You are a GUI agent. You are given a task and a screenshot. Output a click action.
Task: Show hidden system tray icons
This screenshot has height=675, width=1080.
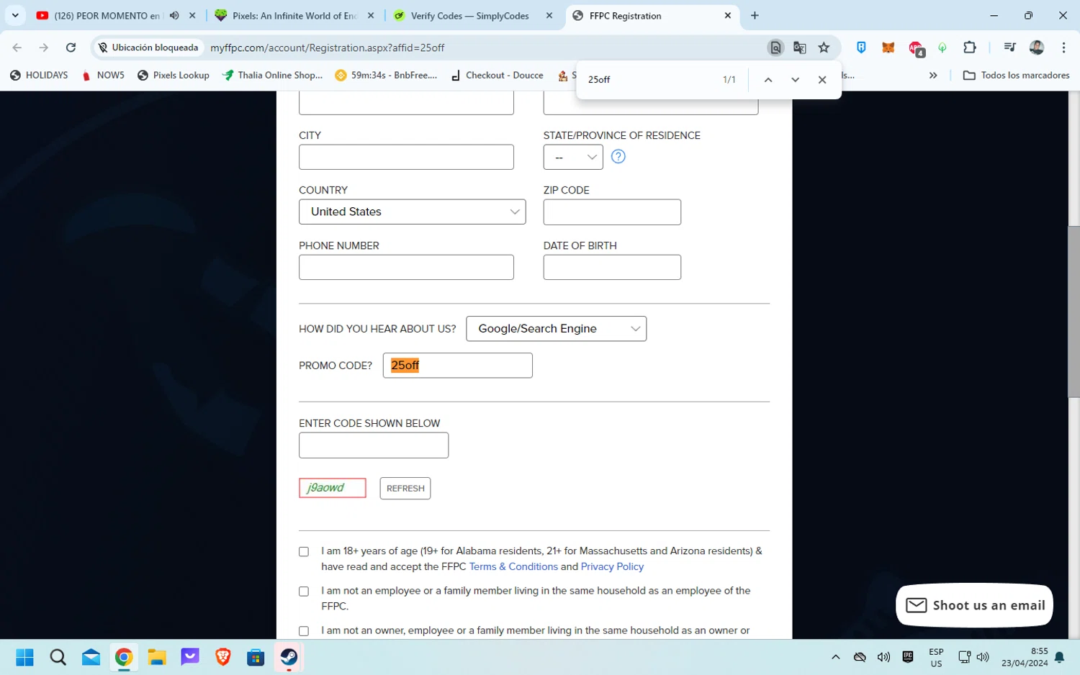coord(835,657)
